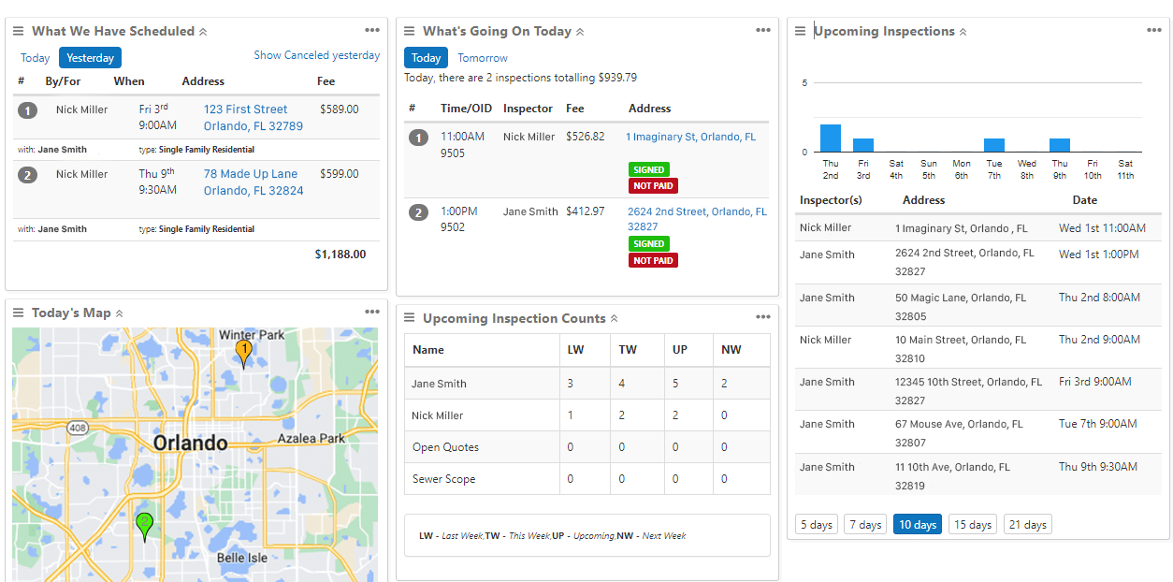Click Jane Smith's This Week count of 4

point(620,383)
